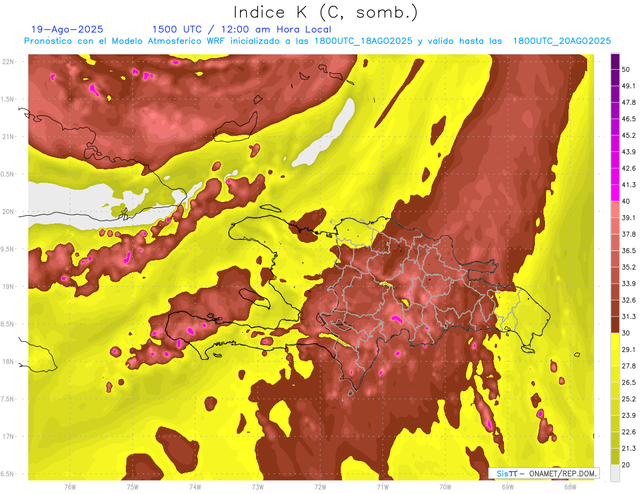This screenshot has height=494, width=640.
Task: Click the 22N latitude label
Action: [x=9, y=62]
